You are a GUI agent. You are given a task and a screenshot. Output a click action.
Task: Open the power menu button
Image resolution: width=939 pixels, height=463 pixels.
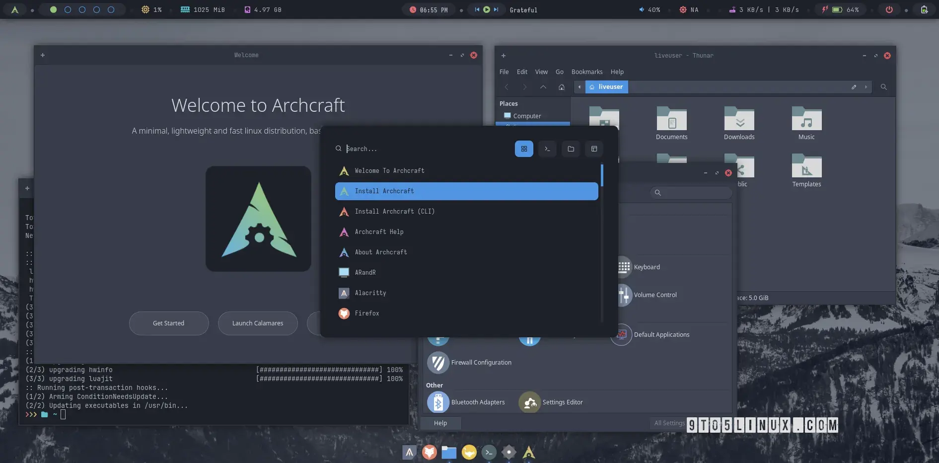pos(889,9)
